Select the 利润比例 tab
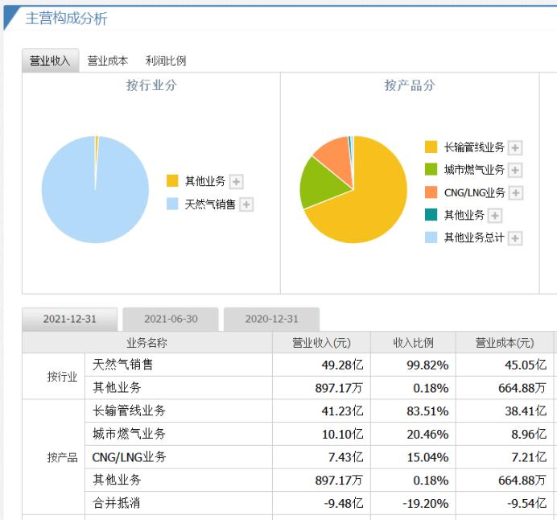This screenshot has height=520, width=557. click(x=166, y=60)
